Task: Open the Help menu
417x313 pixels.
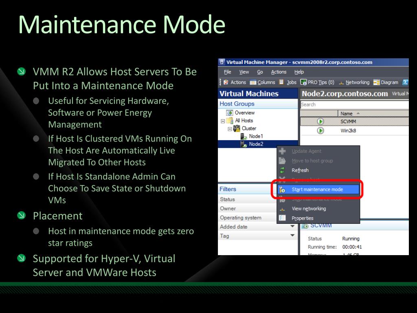Action: click(299, 72)
